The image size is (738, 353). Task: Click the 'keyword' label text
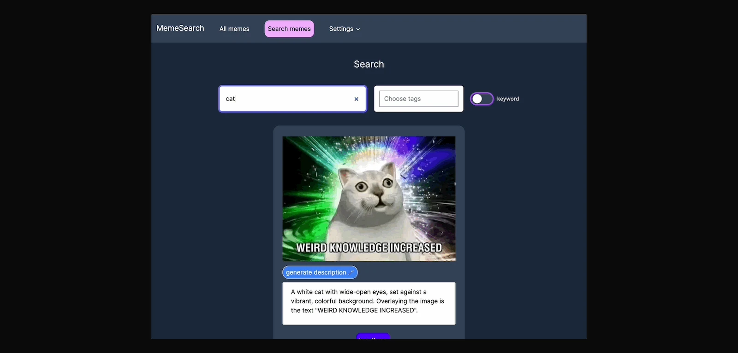tap(508, 99)
